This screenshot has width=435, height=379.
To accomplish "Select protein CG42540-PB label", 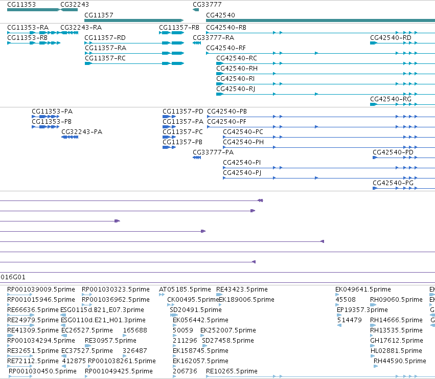I will pos(227,112).
